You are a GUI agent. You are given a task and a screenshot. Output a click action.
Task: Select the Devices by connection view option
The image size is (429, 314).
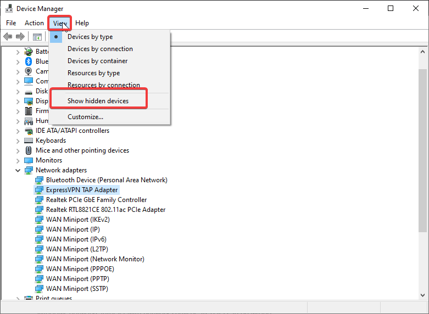point(110,49)
